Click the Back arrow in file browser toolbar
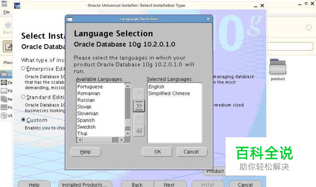 (x=8, y=26)
